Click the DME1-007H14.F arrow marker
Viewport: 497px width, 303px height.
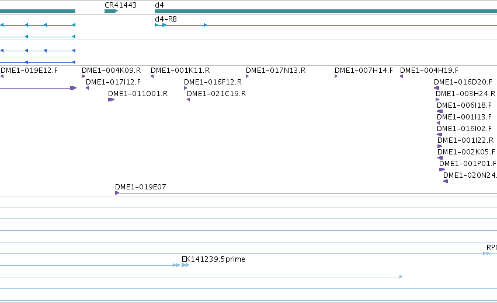(336, 76)
